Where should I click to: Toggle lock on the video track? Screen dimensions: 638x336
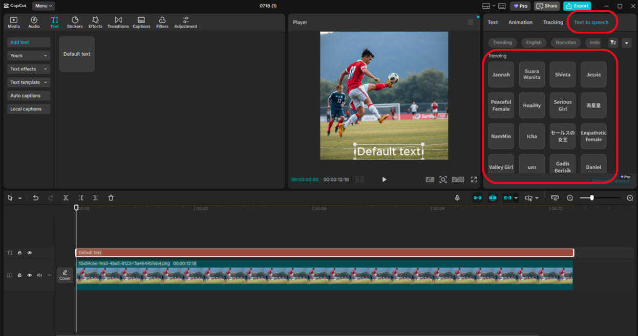point(19,275)
